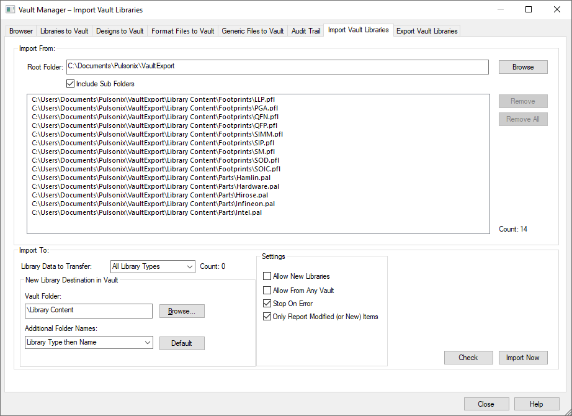Click Browse button beside Root Folder
572x416 pixels.
(522, 67)
